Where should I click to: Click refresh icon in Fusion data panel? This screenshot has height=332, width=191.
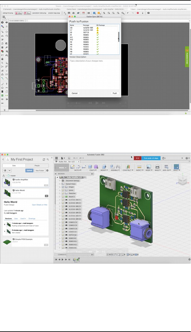click(44, 159)
